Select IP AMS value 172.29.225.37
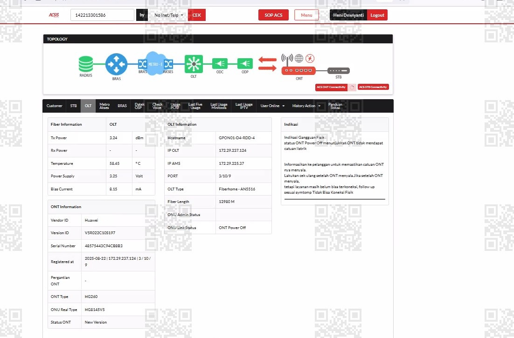The height and width of the screenshot is (338, 514). click(231, 163)
